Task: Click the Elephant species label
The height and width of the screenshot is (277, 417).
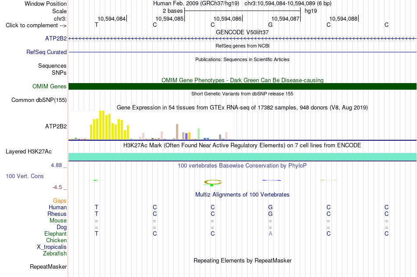Action: coord(56,233)
